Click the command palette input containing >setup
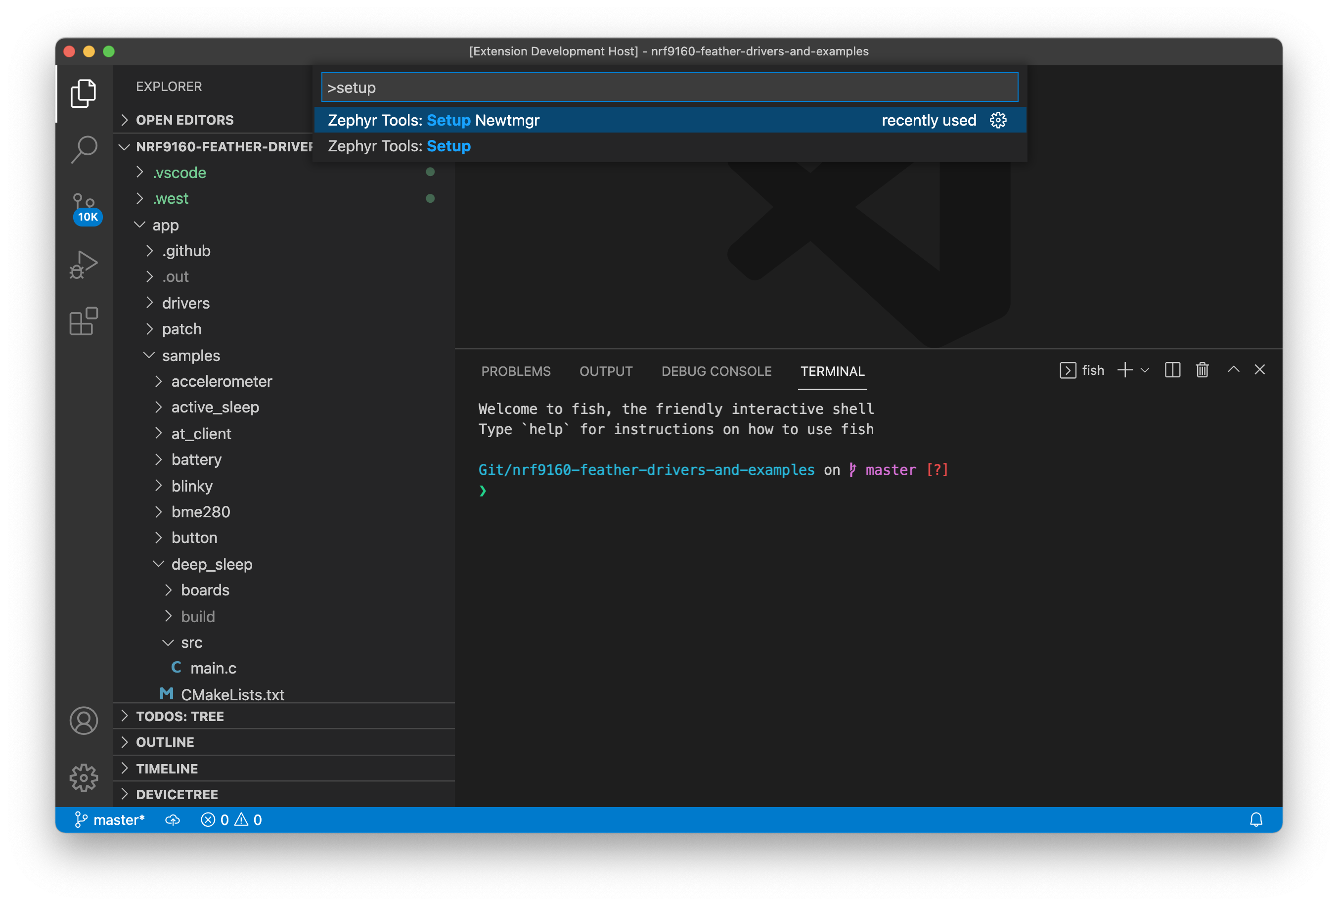1338x906 pixels. [669, 88]
